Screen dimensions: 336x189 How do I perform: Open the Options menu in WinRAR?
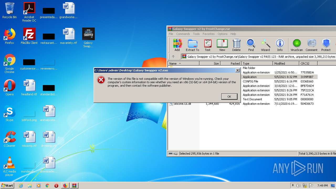point(222,34)
